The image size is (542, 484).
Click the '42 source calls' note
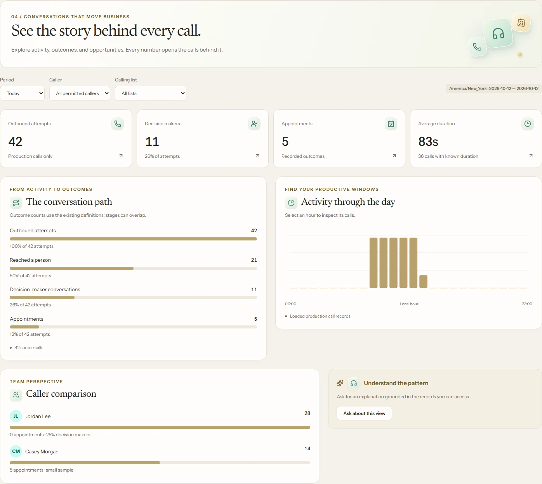[29, 348]
